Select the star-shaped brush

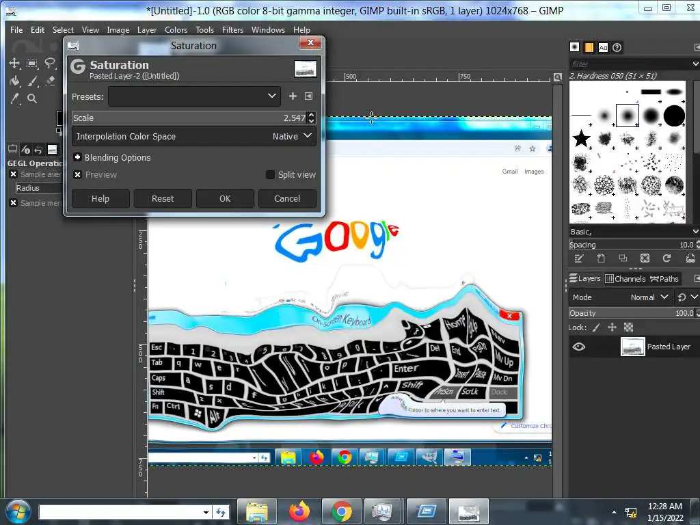coord(581,138)
